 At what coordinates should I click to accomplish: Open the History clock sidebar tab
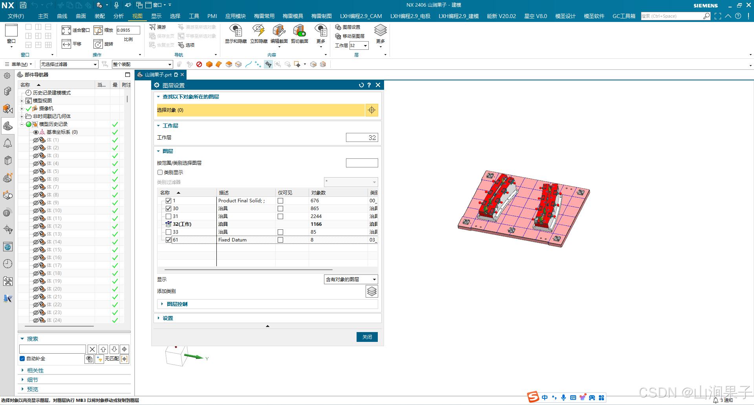coord(7,264)
